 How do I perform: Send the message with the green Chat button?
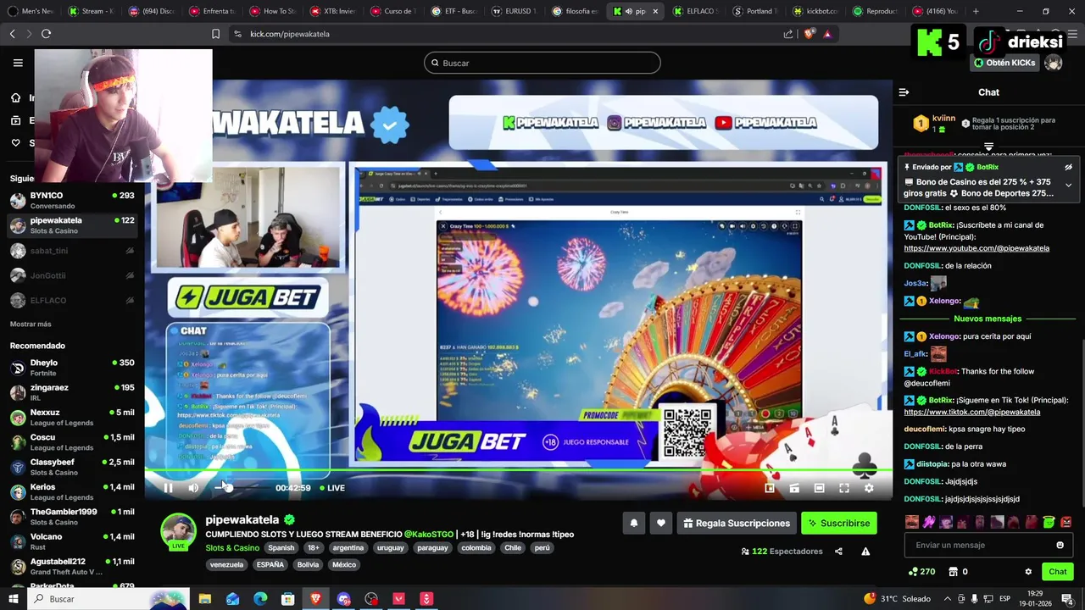1057,572
